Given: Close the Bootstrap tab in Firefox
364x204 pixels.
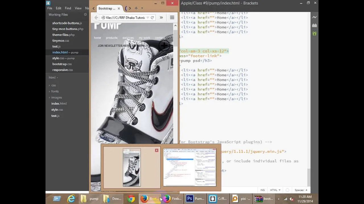Looking at the screenshot, I should [119, 8].
